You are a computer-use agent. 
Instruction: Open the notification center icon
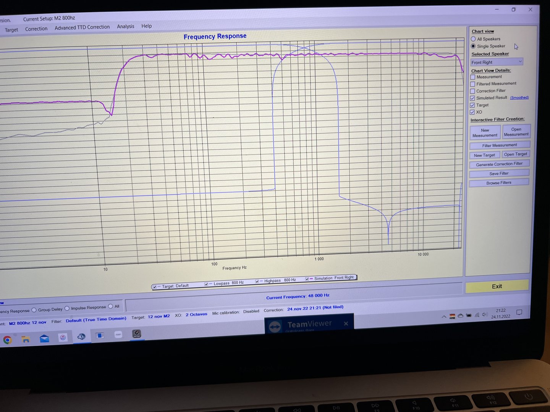[x=519, y=312]
